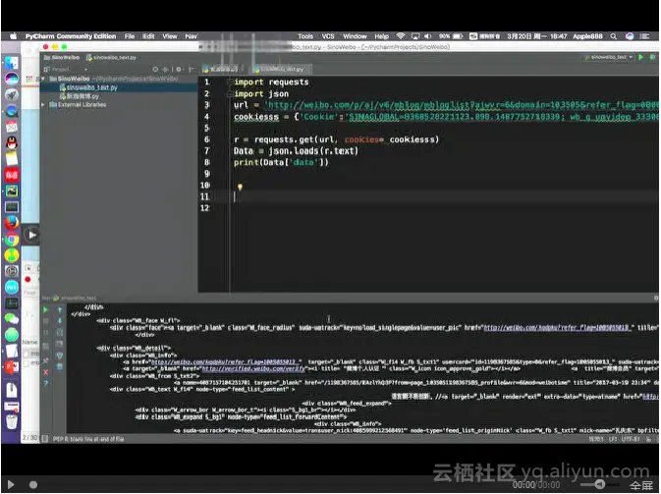Collapse the import fold marker on line 1

tap(230, 82)
